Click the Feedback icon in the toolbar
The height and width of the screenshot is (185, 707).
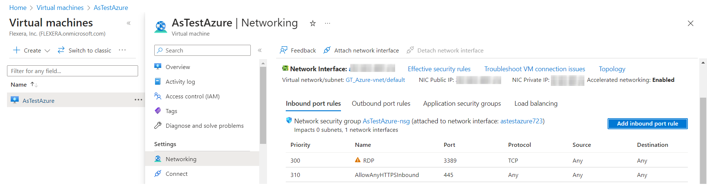[284, 50]
